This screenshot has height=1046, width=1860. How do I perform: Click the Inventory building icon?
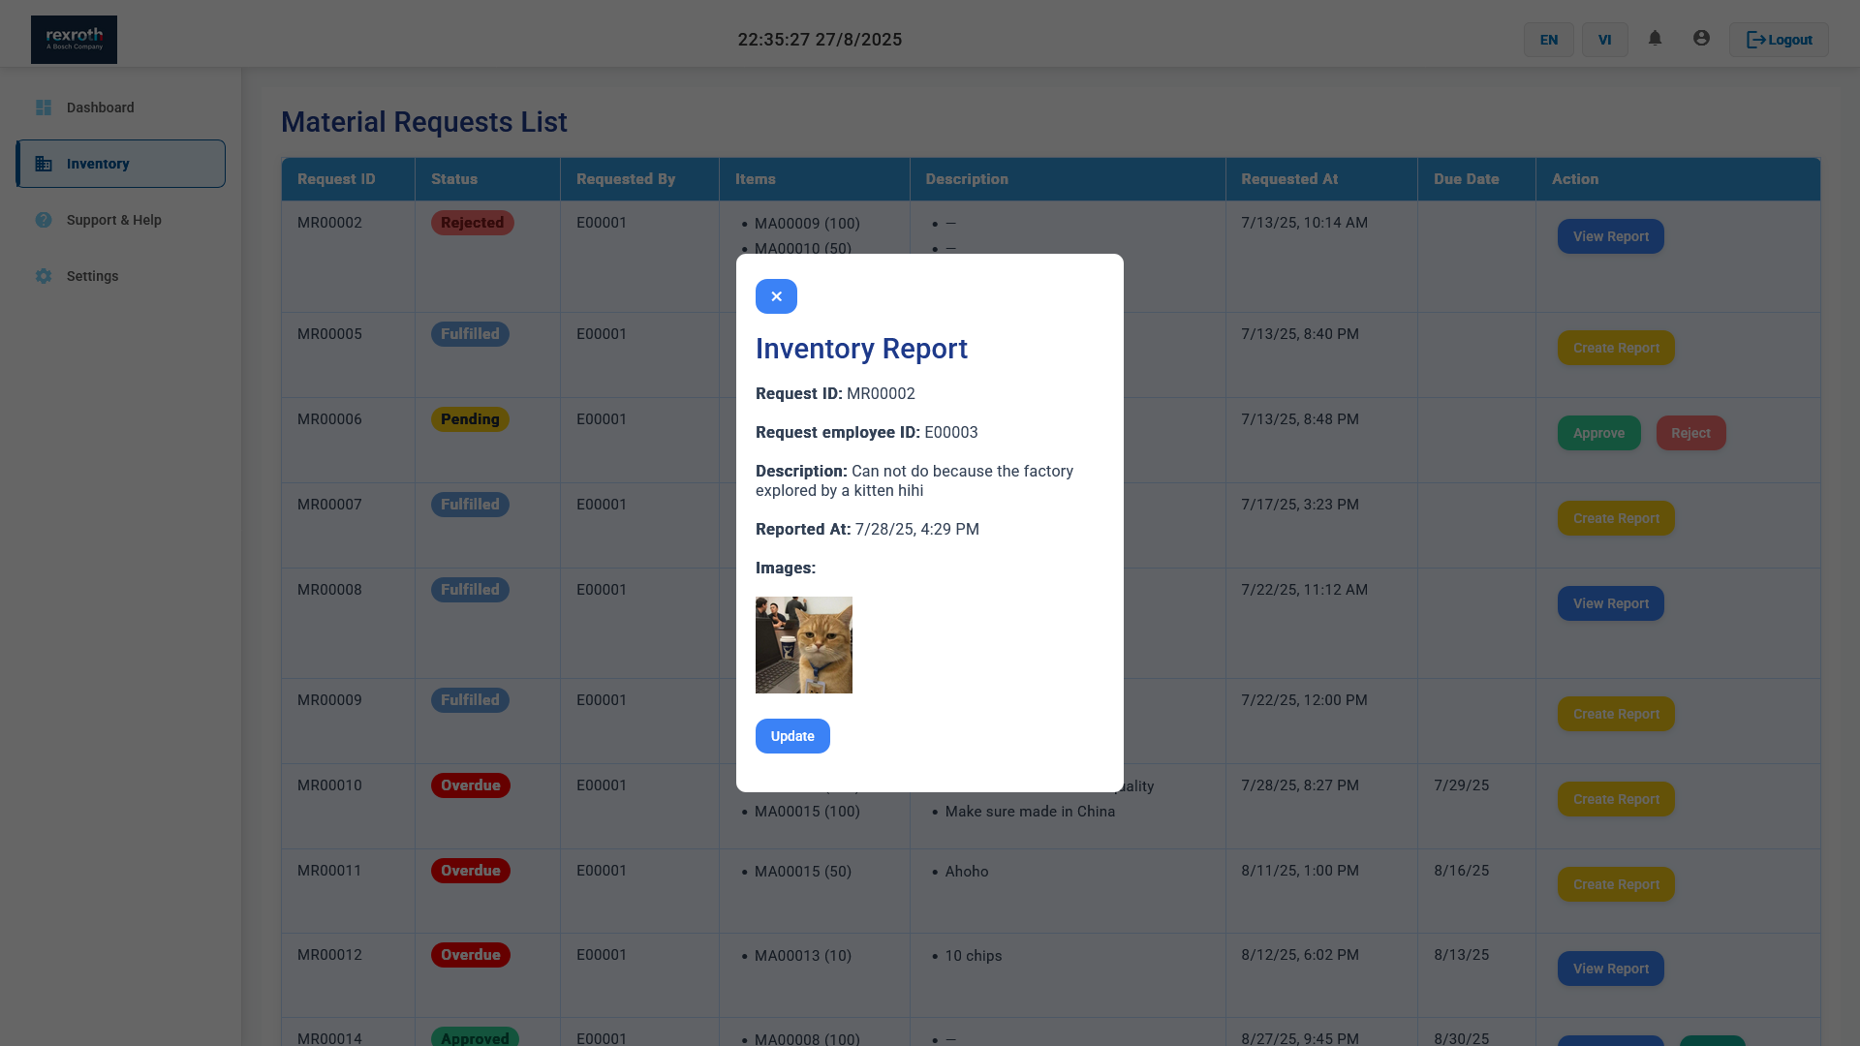[44, 164]
